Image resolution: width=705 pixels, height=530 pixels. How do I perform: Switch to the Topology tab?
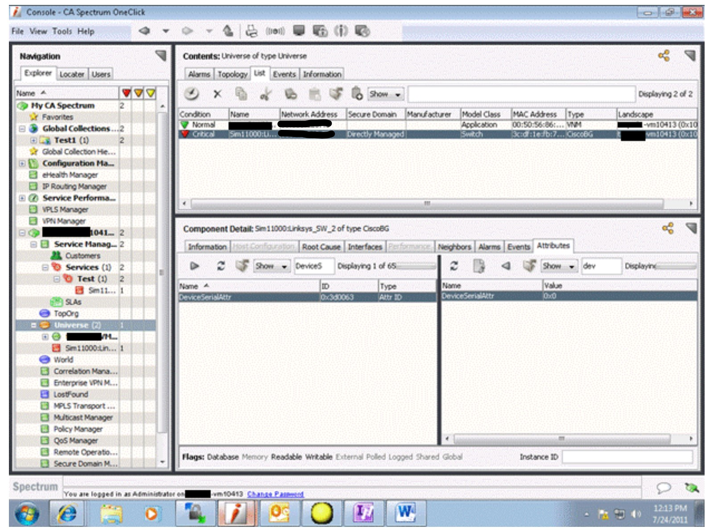[x=232, y=74]
